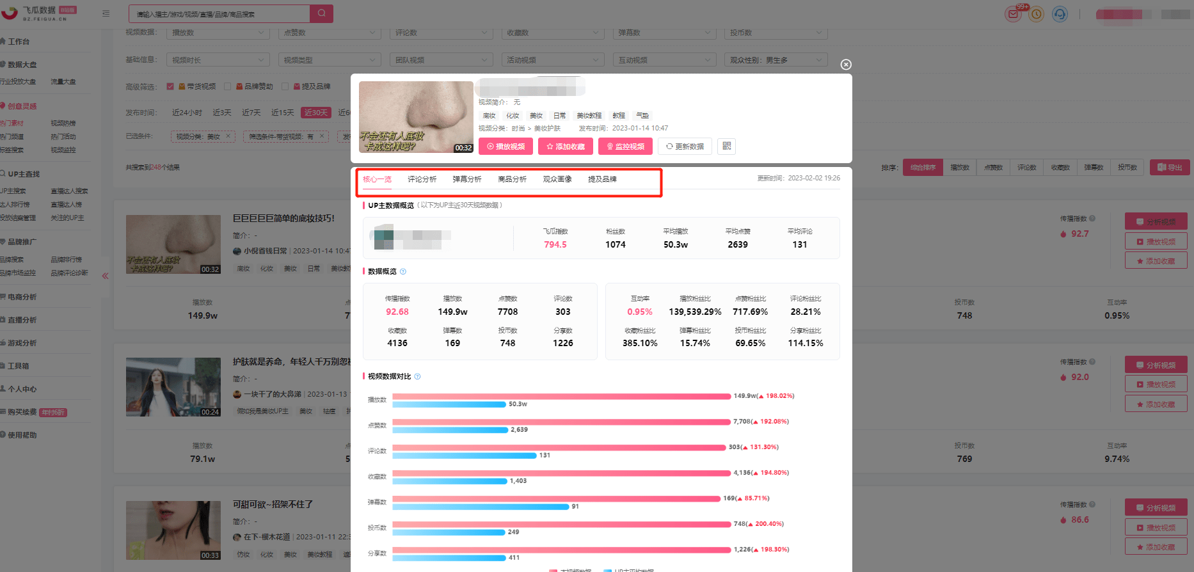
Task: Remove the 筛选条件-带货视频 filter tag
Action: (322, 136)
